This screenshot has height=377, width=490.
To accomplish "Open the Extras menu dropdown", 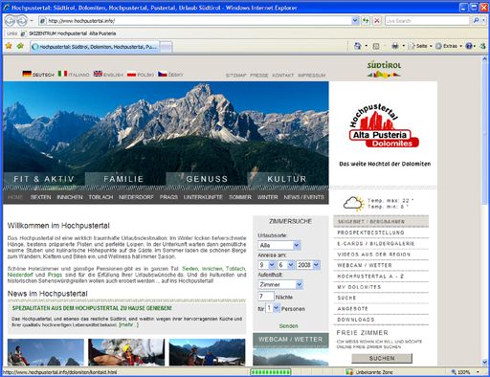I will pos(460,46).
